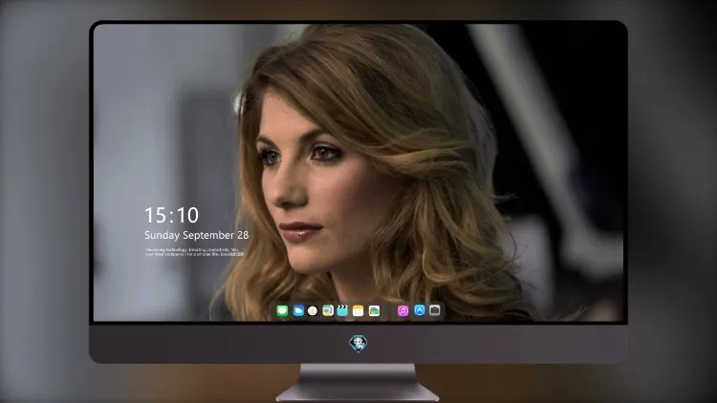Image resolution: width=717 pixels, height=403 pixels.
Task: Open the pink iTunes music app
Action: click(402, 311)
